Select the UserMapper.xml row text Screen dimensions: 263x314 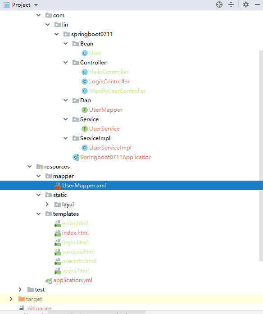(x=84, y=186)
